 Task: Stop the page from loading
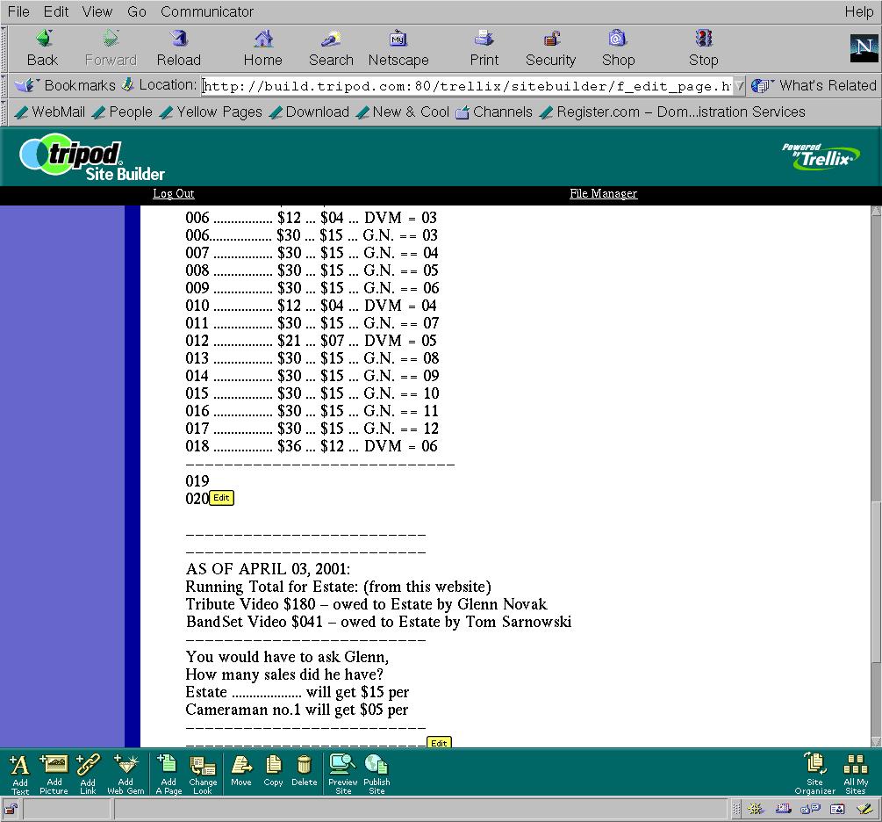[x=704, y=47]
